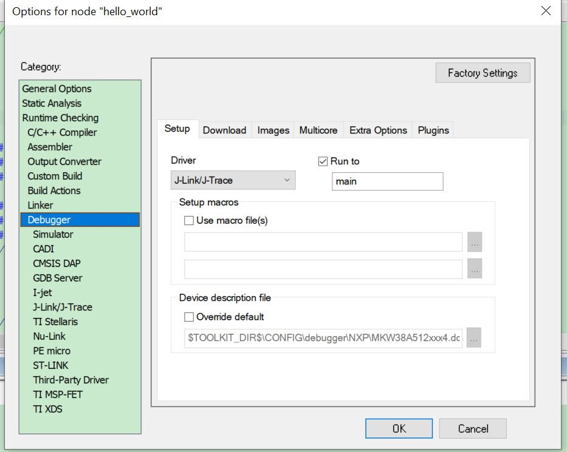This screenshot has height=452, width=567.
Task: Click the first macro file field
Action: [323, 242]
